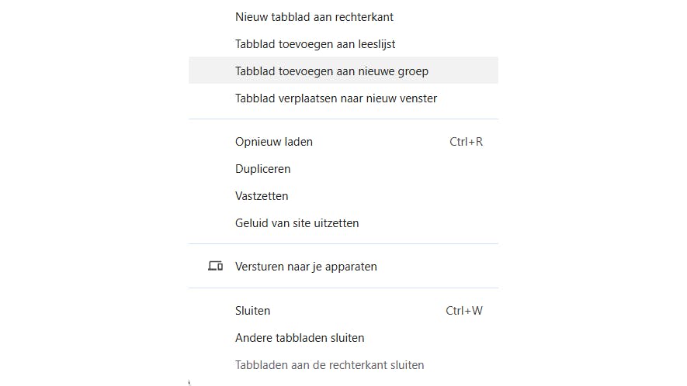Move this tab to a new window

coord(335,98)
